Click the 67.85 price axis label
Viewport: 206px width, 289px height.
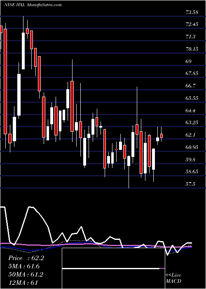click(x=192, y=73)
